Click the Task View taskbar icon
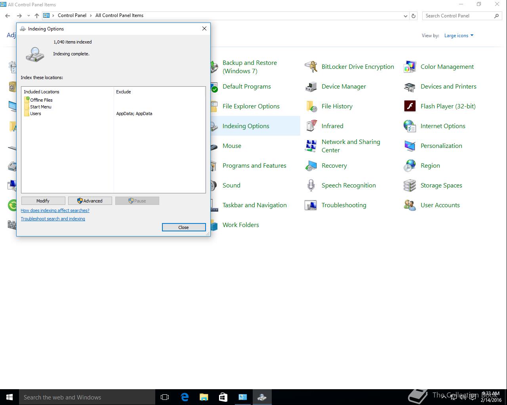The width and height of the screenshot is (507, 405). pos(165,397)
